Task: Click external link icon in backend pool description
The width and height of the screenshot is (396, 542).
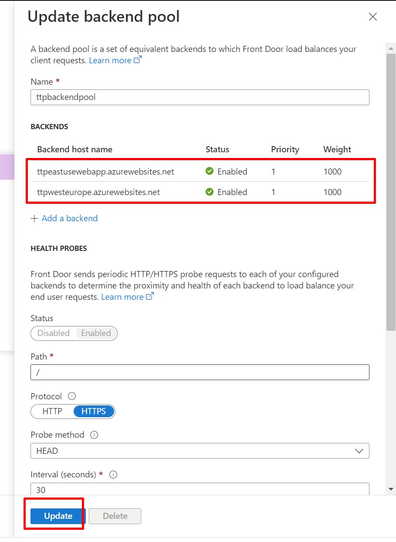Action: [x=138, y=60]
